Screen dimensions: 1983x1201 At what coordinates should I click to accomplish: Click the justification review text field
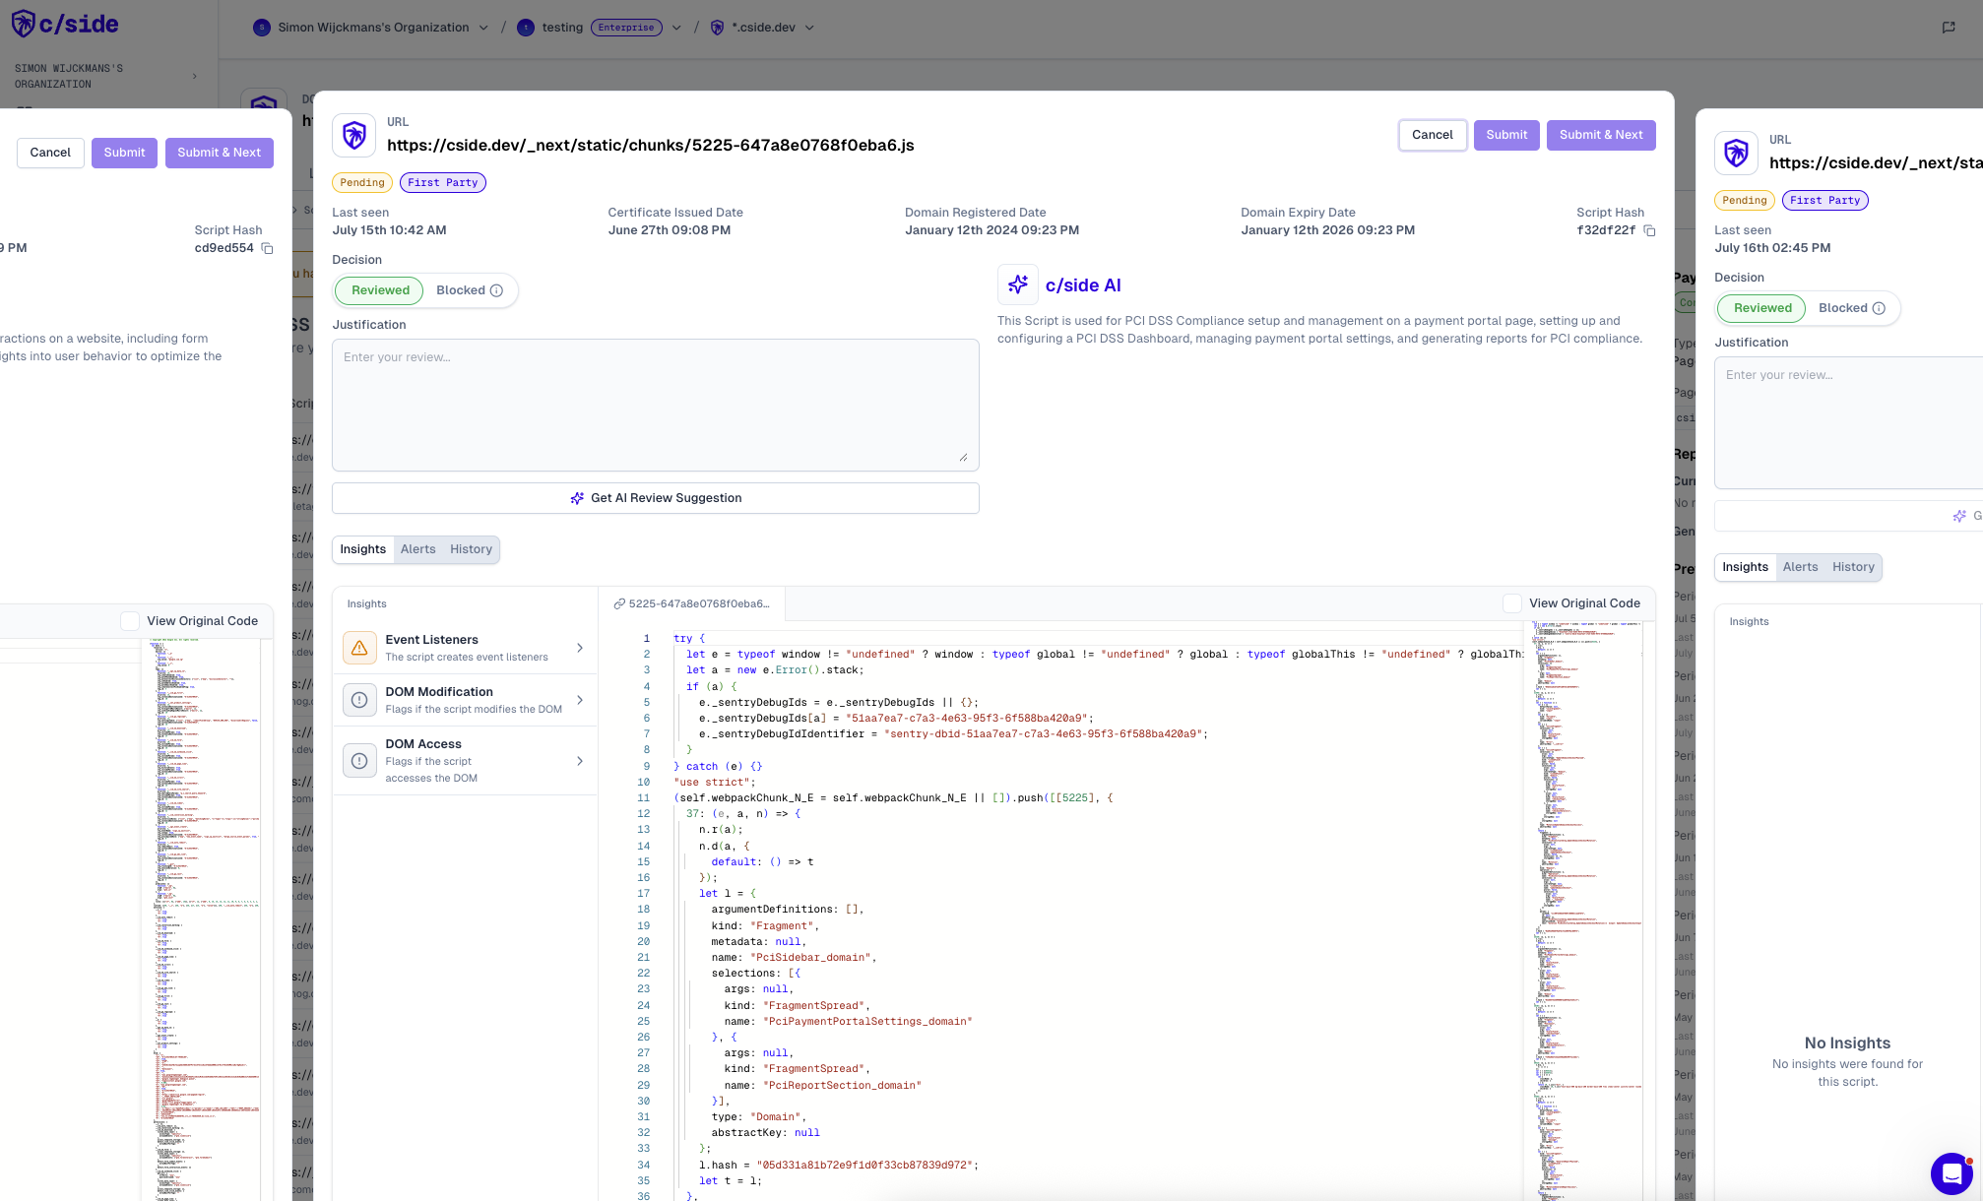coord(656,405)
